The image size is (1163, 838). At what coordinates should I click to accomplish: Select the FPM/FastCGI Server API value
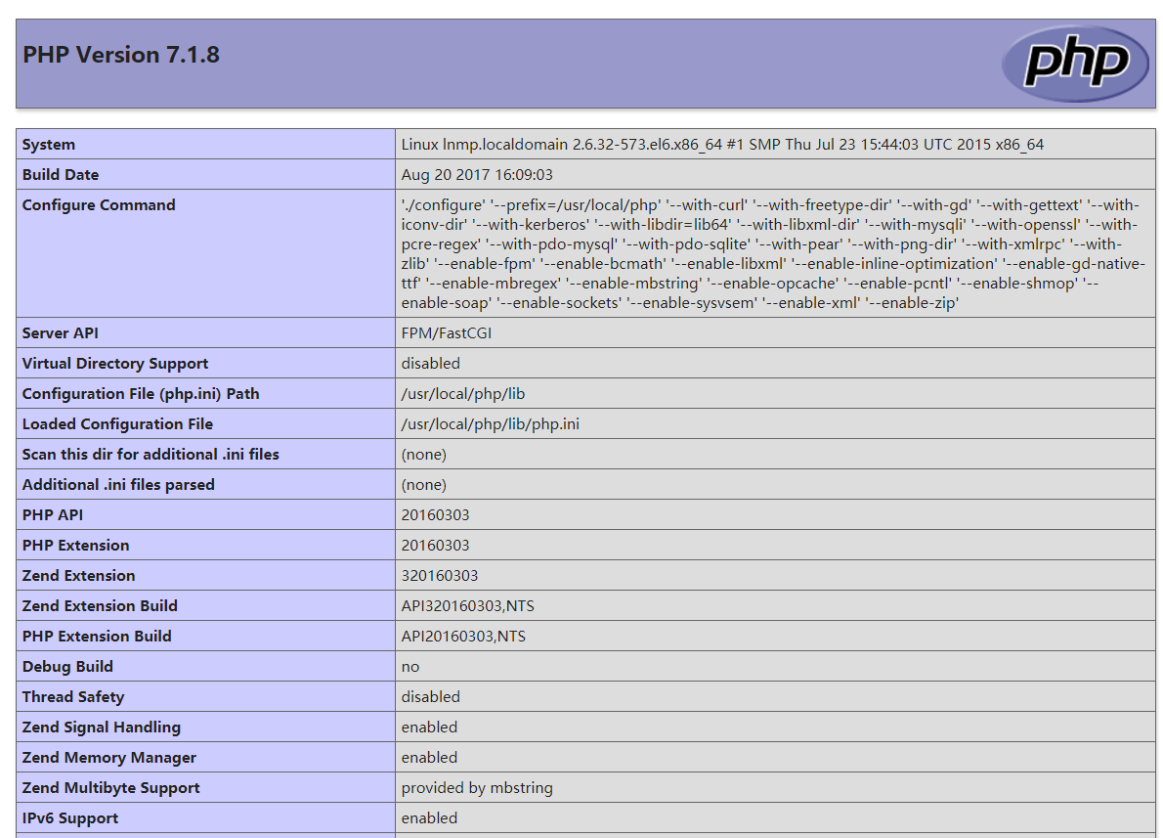pyautogui.click(x=447, y=333)
